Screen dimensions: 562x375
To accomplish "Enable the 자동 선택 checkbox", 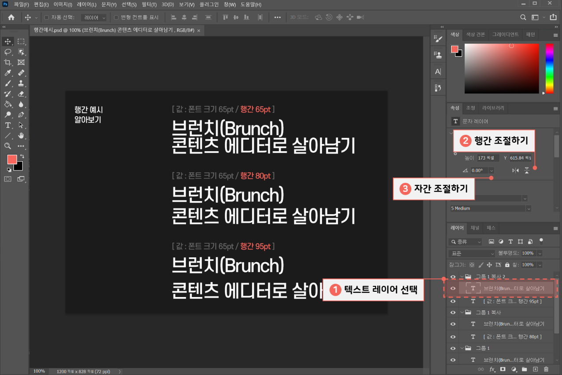I will tap(46, 18).
